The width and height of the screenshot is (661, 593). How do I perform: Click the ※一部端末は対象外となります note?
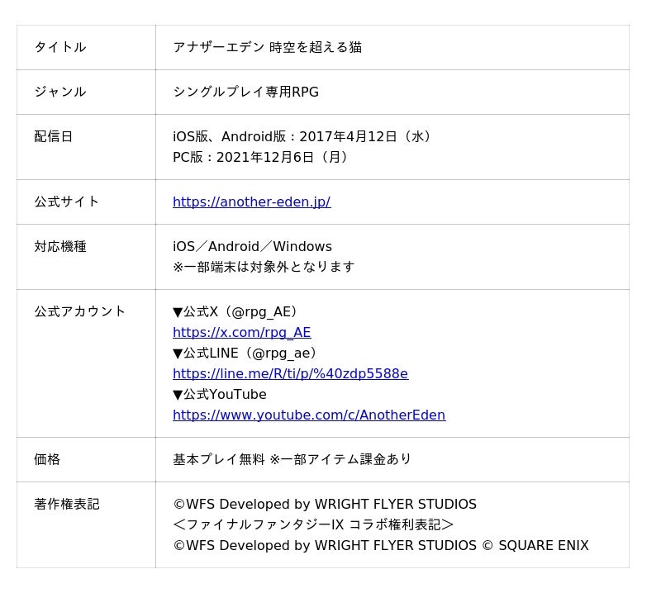tap(264, 267)
